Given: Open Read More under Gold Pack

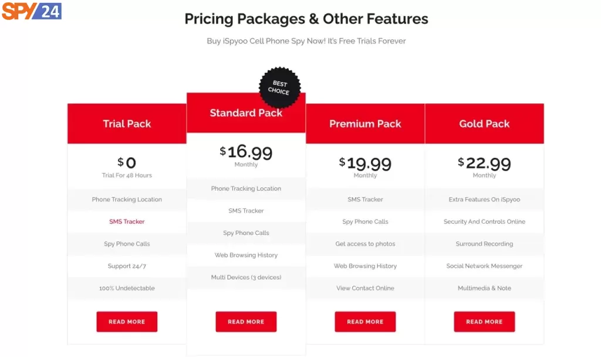Looking at the screenshot, I should [x=484, y=321].
